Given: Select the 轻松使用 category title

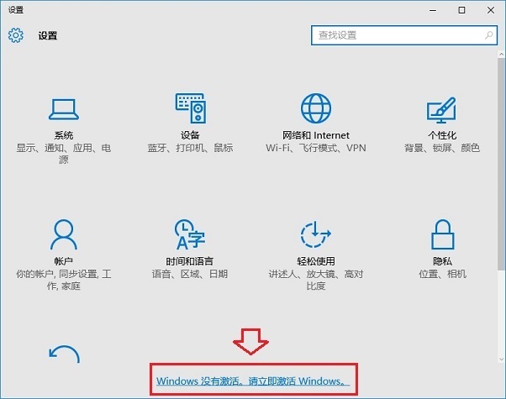Looking at the screenshot, I should (x=316, y=261).
